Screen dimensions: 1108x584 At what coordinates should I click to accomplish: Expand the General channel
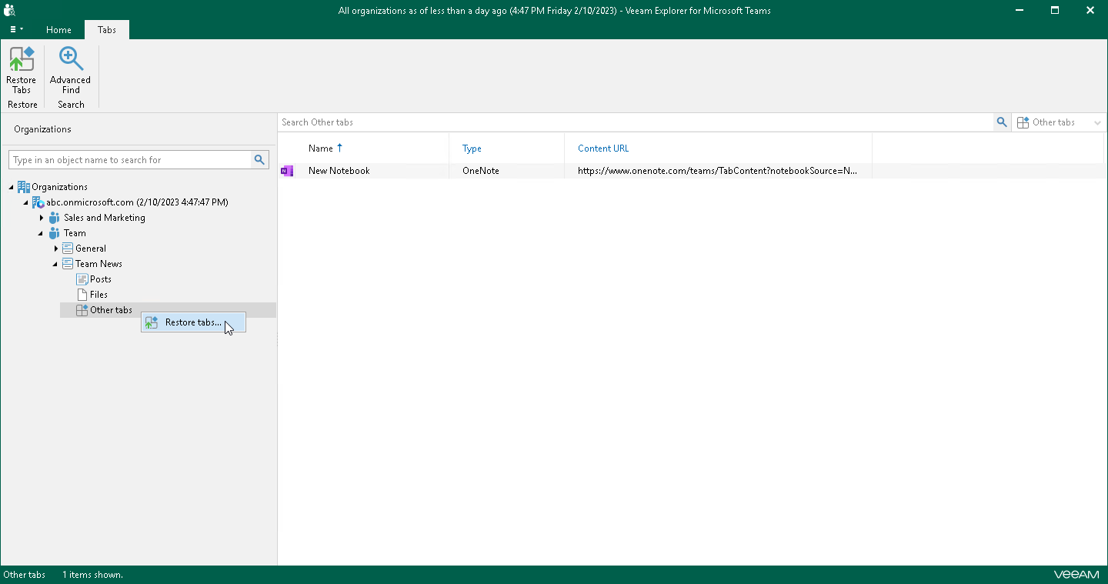click(x=56, y=249)
